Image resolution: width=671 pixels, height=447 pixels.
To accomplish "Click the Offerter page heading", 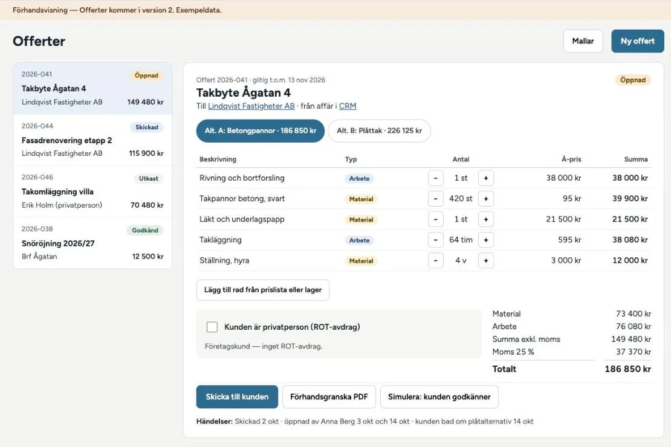I will pyautogui.click(x=39, y=41).
